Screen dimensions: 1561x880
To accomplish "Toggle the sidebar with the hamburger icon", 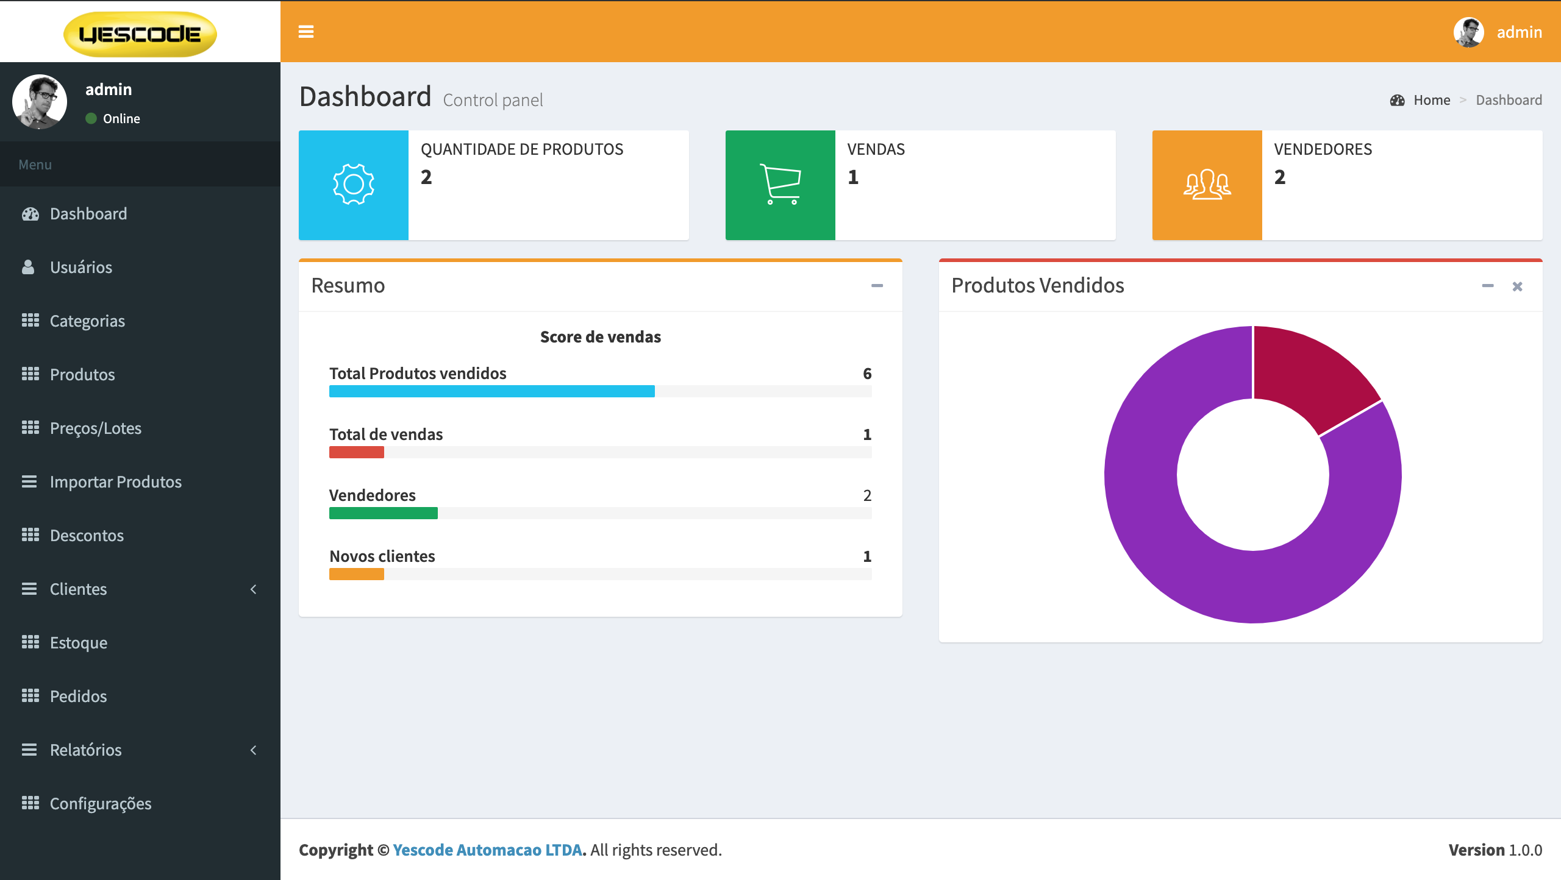I will [x=306, y=32].
